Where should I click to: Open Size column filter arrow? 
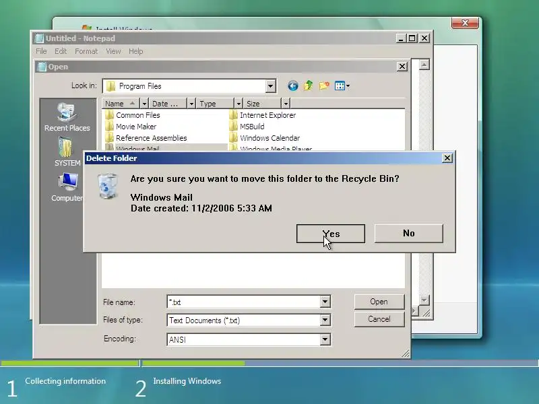click(x=286, y=104)
